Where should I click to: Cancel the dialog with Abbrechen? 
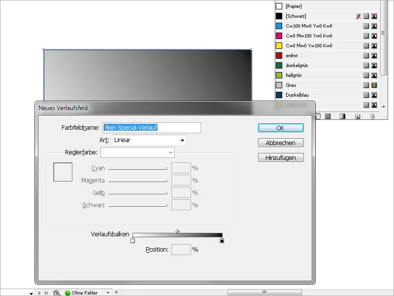click(281, 143)
